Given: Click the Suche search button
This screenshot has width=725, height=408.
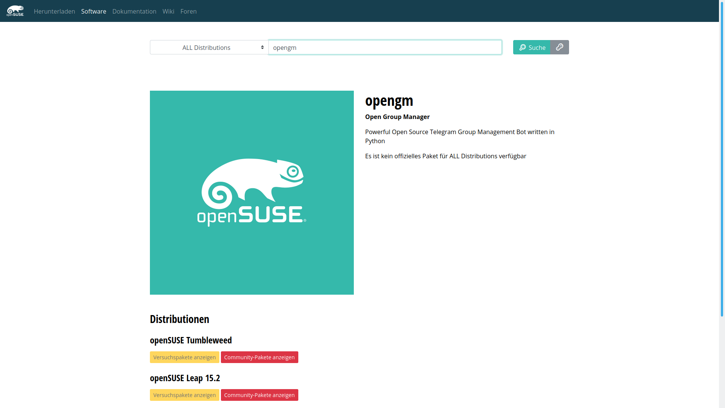Looking at the screenshot, I should (532, 47).
